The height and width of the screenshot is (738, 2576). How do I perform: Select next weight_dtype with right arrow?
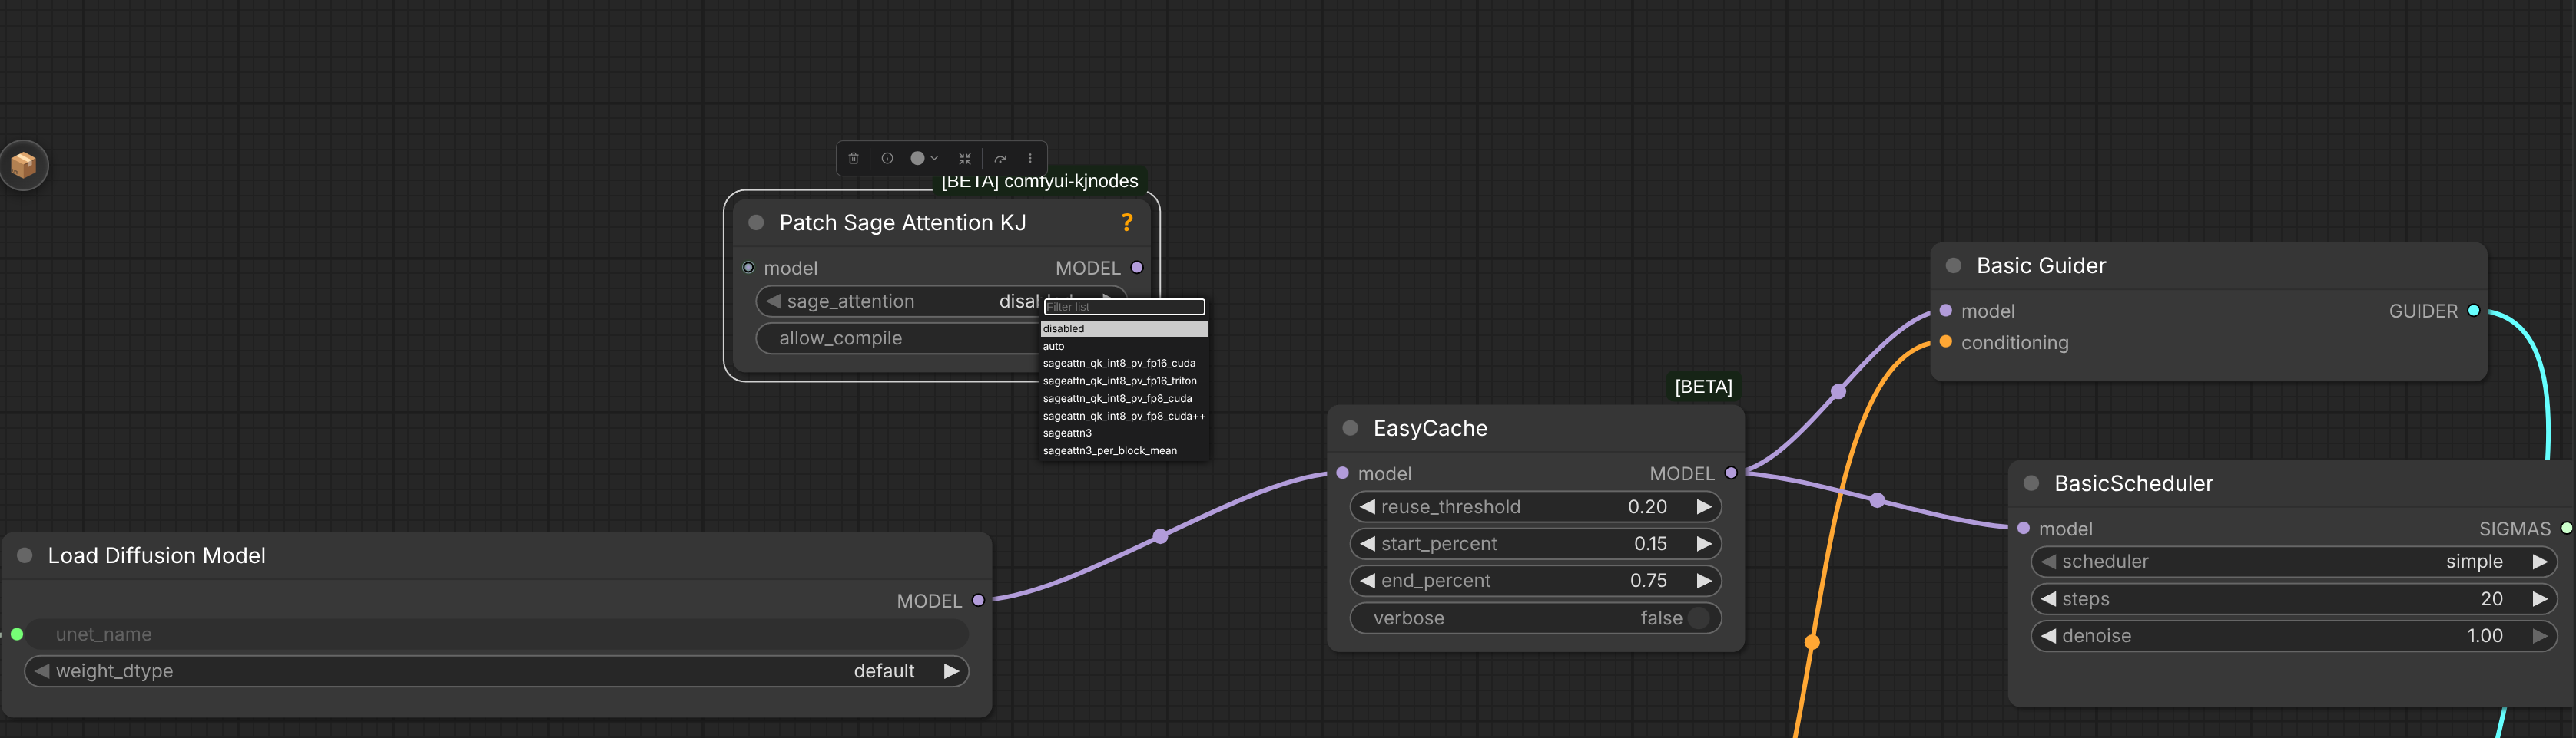[951, 671]
